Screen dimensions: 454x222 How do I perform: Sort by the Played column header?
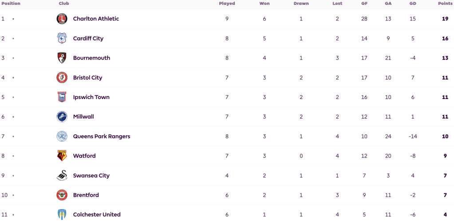click(227, 4)
